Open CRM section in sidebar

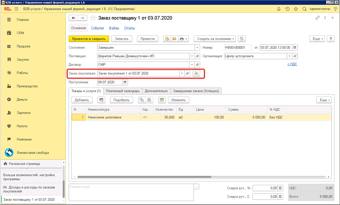[33, 33]
